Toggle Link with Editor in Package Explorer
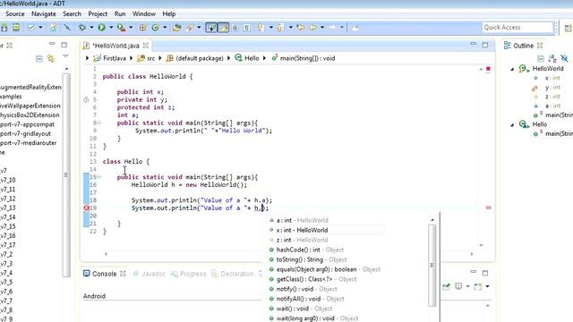The image size is (573, 322). (x=51, y=58)
